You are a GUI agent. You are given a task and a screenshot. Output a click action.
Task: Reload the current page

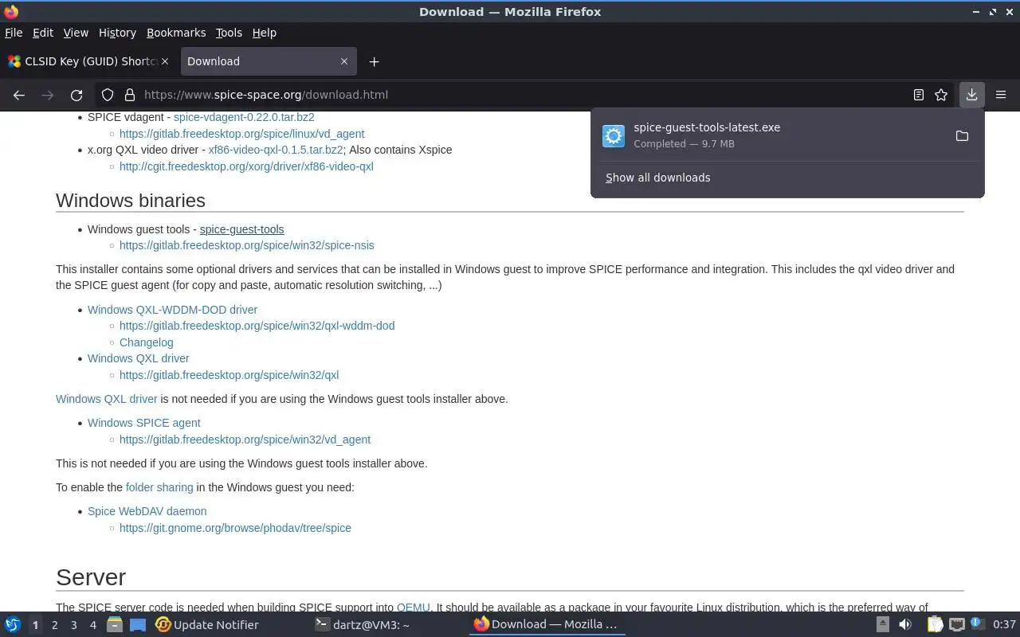[76, 95]
